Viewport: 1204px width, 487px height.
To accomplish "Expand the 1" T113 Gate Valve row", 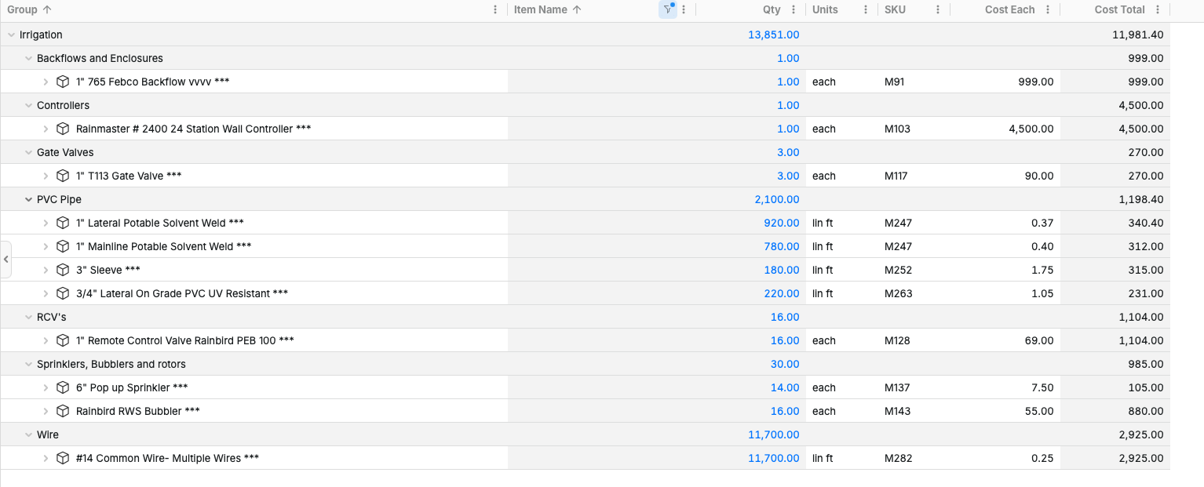I will [46, 176].
